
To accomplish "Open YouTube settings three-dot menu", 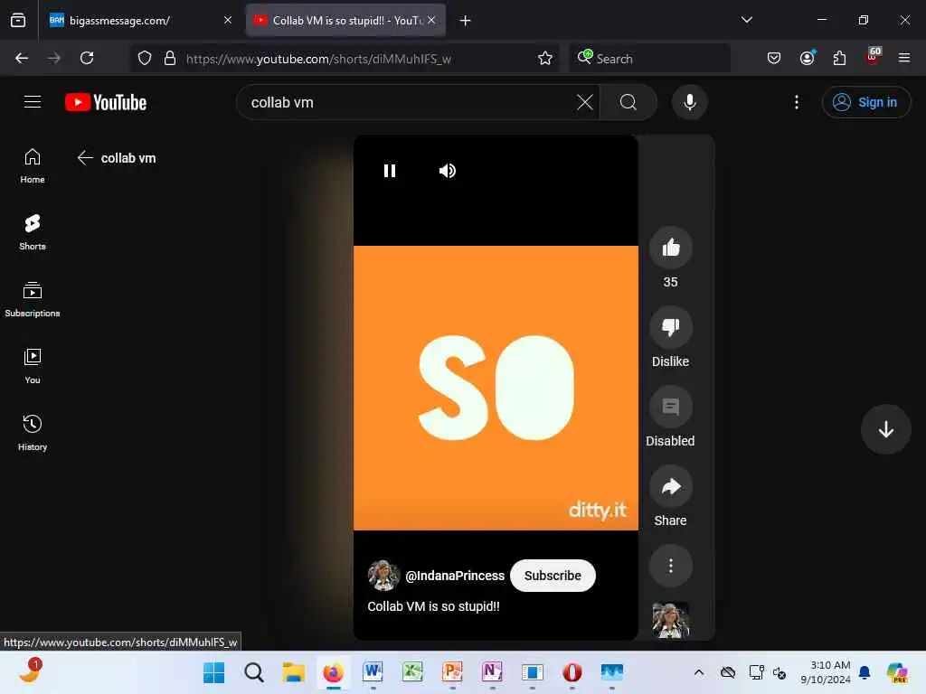I will point(796,102).
